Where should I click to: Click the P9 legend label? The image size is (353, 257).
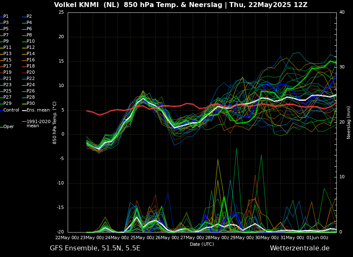(x=6, y=41)
